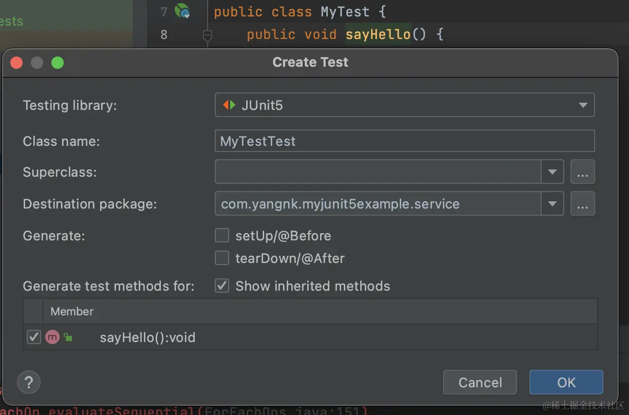Viewport: 629px width, 415px height.
Task: Expand the Superclass dropdown arrow
Action: pos(552,172)
